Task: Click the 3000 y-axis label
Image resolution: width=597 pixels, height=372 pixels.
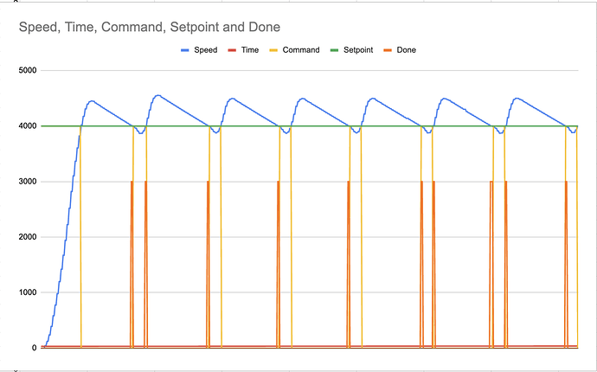Action: [28, 182]
